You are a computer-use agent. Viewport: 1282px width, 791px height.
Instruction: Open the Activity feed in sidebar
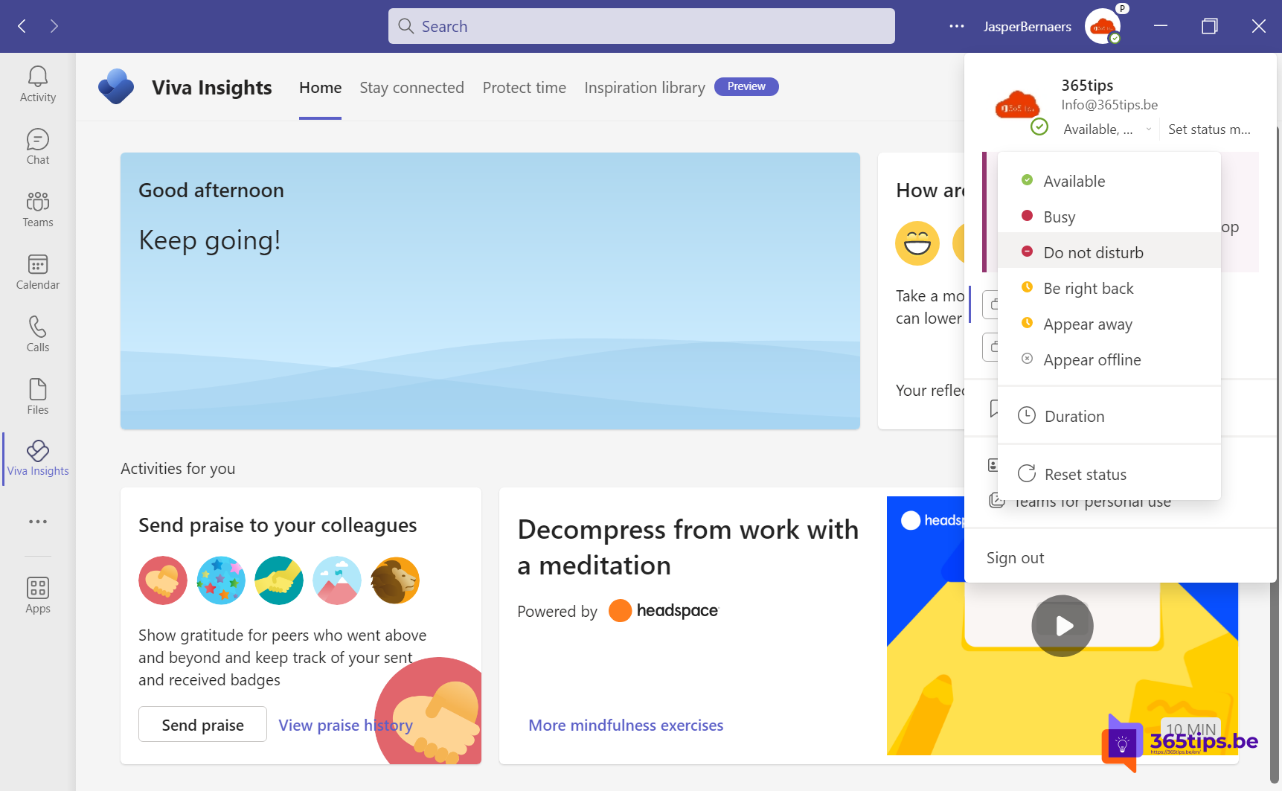(38, 84)
